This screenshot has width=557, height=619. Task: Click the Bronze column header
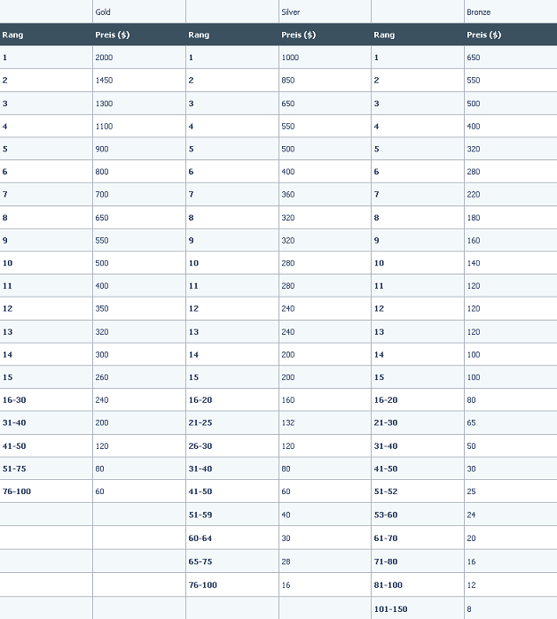[x=478, y=12]
